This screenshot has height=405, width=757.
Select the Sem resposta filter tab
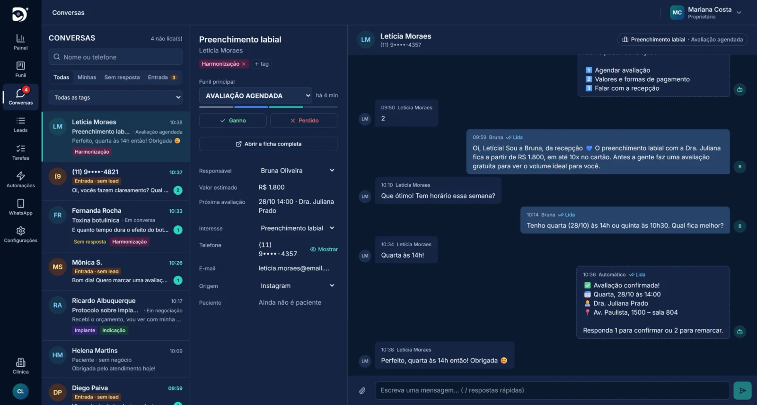point(122,78)
